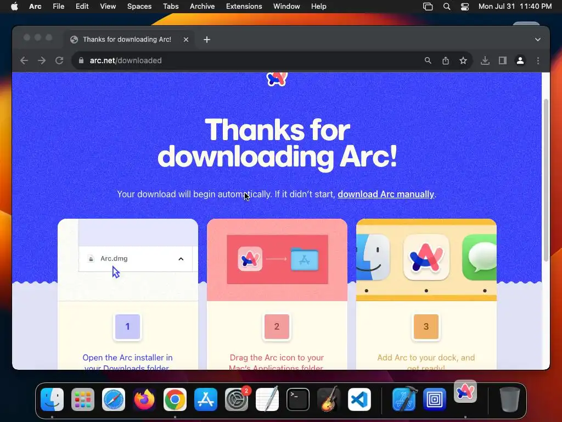Viewport: 562px width, 422px height.
Task: Open the three-dot browser menu
Action: coord(538,60)
